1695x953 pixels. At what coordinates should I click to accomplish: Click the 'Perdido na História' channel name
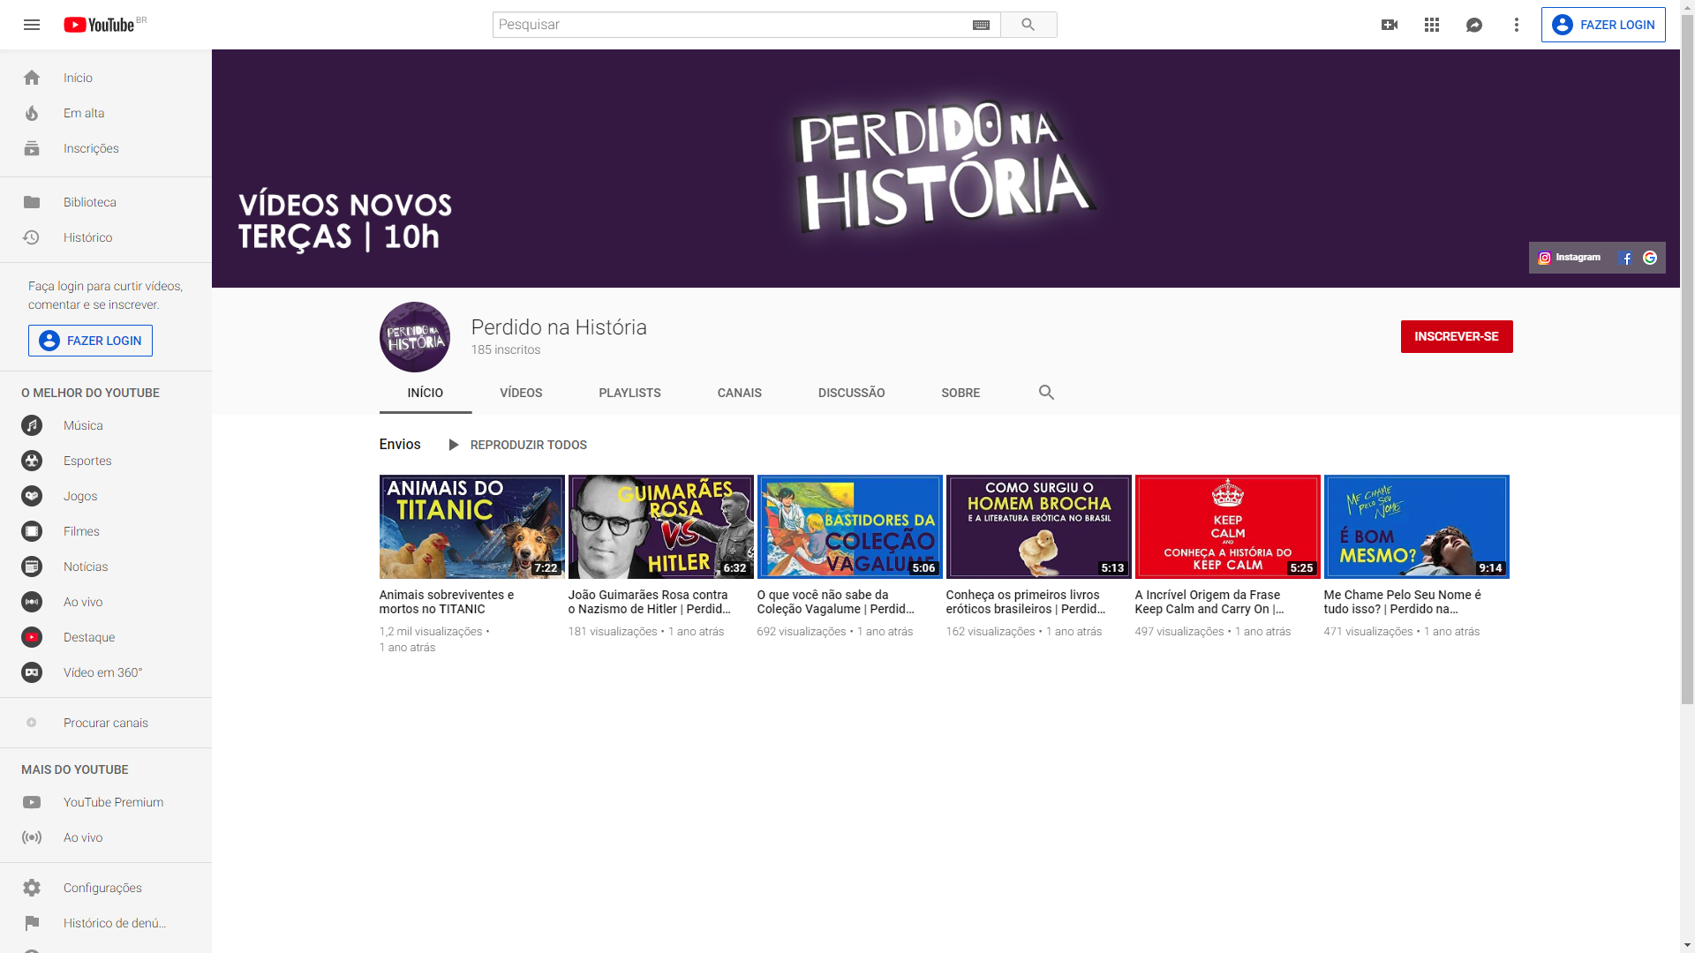559,327
